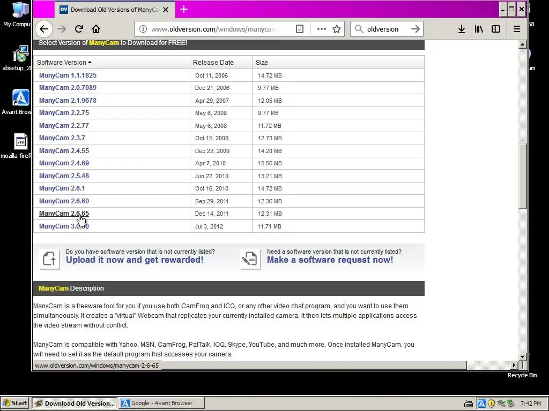Bookmark this page with the star

pyautogui.click(x=337, y=29)
